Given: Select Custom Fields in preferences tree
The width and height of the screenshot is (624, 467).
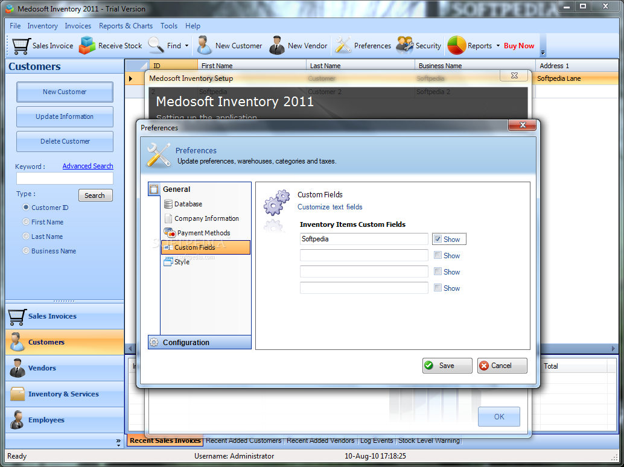Looking at the screenshot, I should click(206, 247).
